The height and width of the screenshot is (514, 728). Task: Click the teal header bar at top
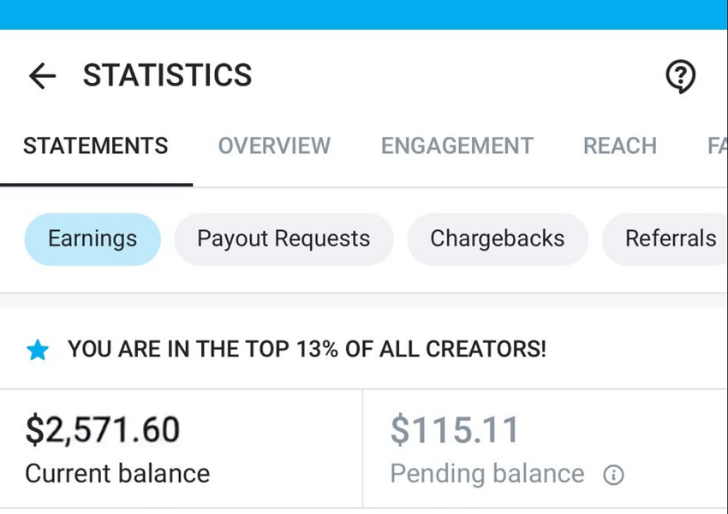(x=364, y=13)
